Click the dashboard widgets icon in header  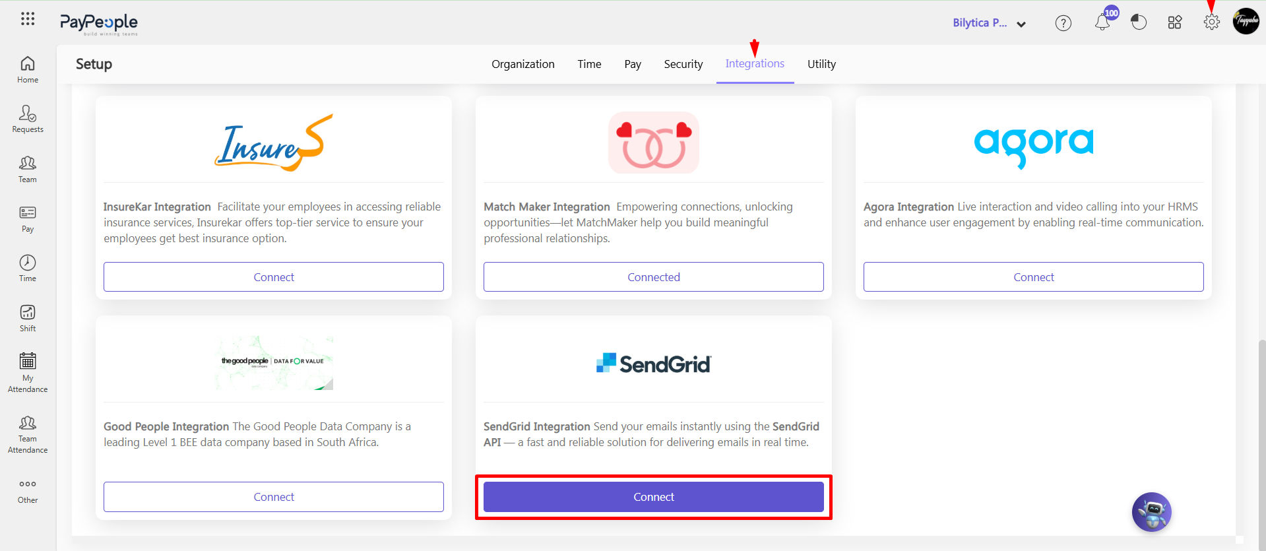tap(1175, 22)
